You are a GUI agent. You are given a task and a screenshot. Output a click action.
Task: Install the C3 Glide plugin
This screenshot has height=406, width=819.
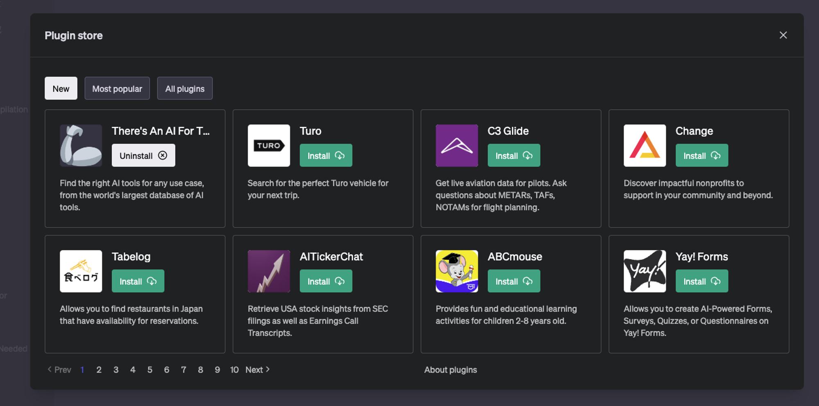click(514, 155)
